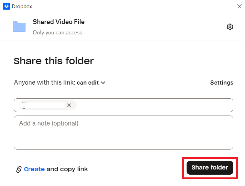Click the blue Create link
Image resolution: width=245 pixels, height=186 pixels.
coord(34,169)
